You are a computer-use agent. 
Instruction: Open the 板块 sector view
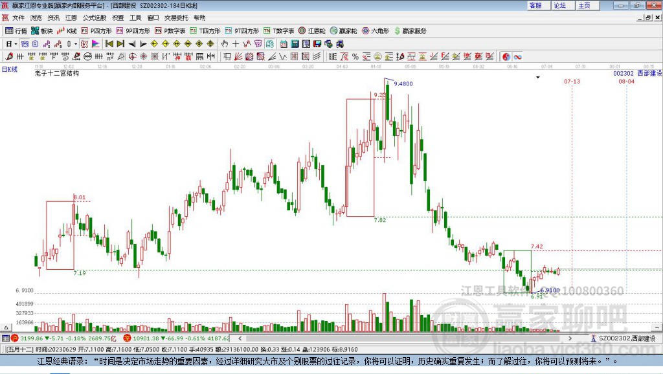click(42, 31)
